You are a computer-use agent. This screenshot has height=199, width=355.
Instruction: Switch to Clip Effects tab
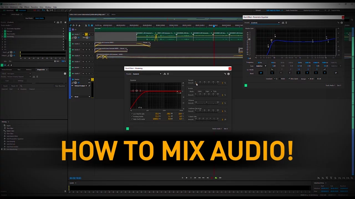[x=29, y=18]
